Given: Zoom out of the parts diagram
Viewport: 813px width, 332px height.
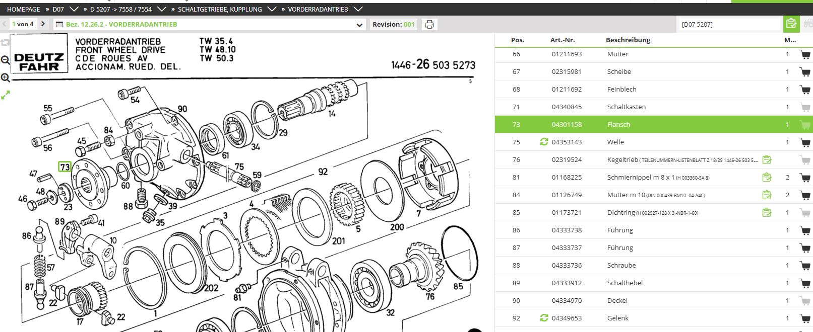Looking at the screenshot, I should tap(6, 60).
